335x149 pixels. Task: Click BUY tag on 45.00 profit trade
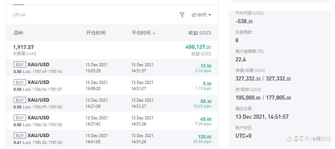click(20, 118)
